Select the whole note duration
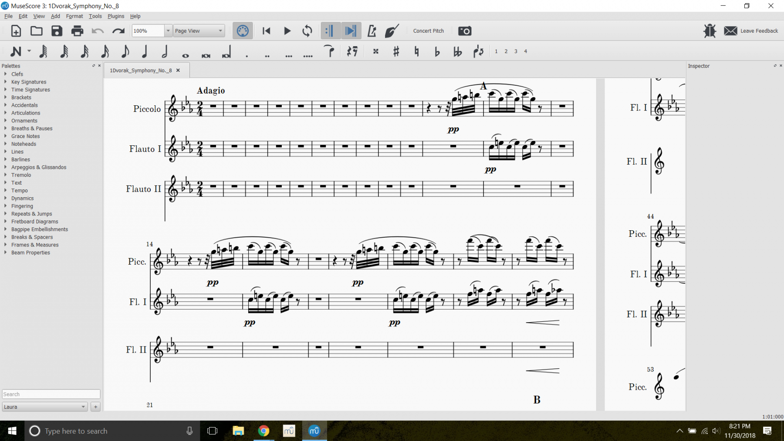Image resolution: width=784 pixels, height=441 pixels. [x=186, y=55]
